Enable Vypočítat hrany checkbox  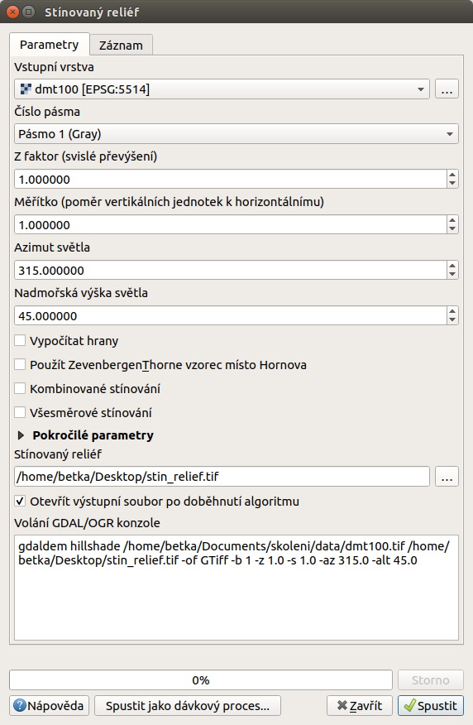pyautogui.click(x=20, y=341)
